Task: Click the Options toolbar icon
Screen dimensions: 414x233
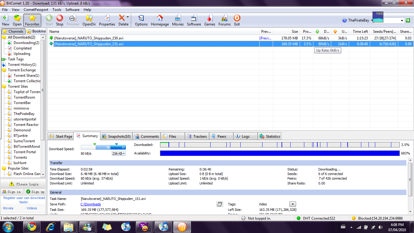Action: click(141, 20)
